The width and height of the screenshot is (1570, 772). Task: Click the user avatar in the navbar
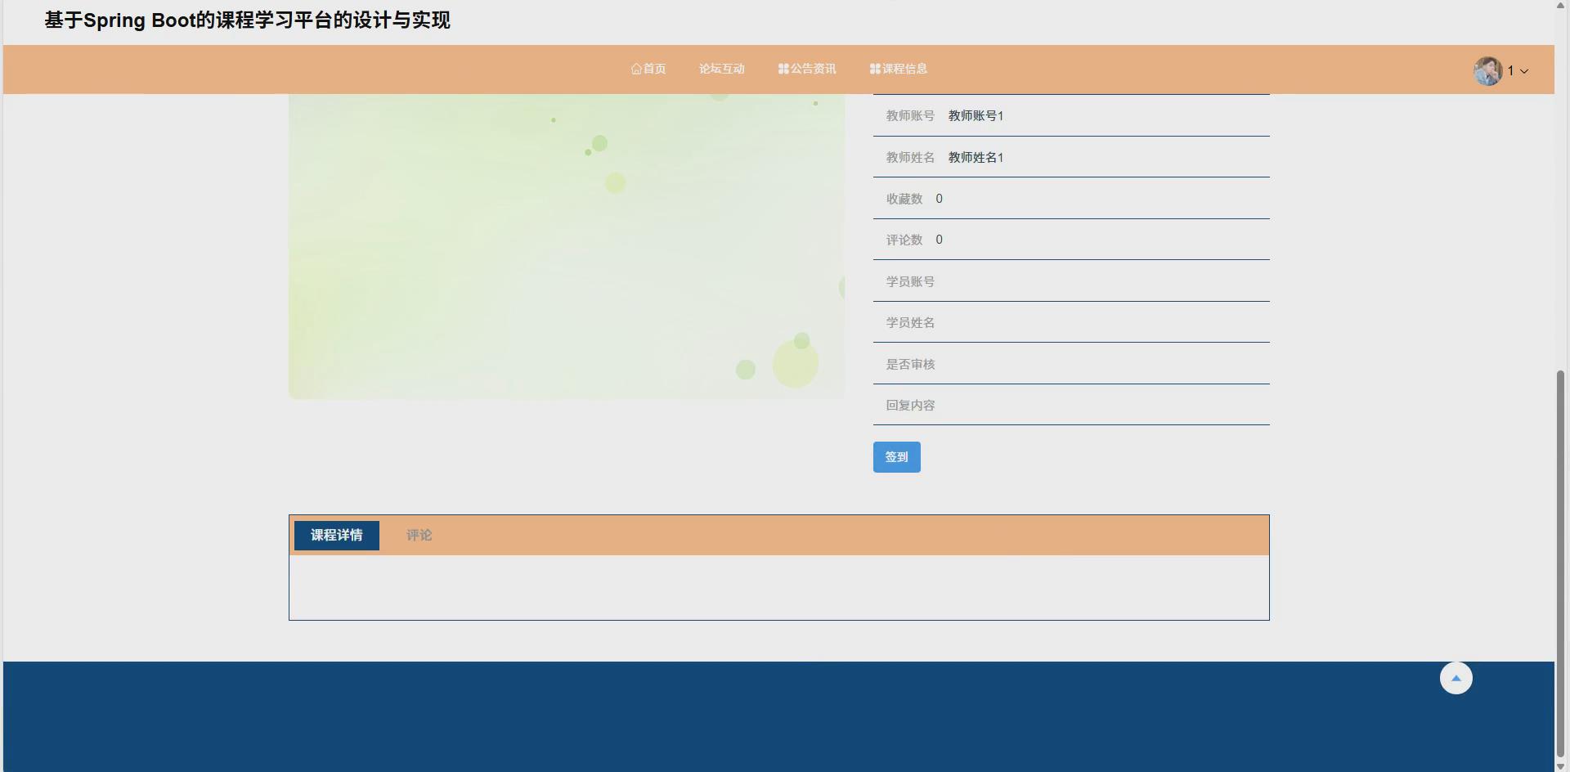point(1487,70)
